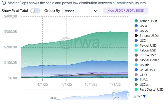Viewport: 168px width, 104px height.
Task: Click the Ripple USD legend marker
Action: (136, 55)
